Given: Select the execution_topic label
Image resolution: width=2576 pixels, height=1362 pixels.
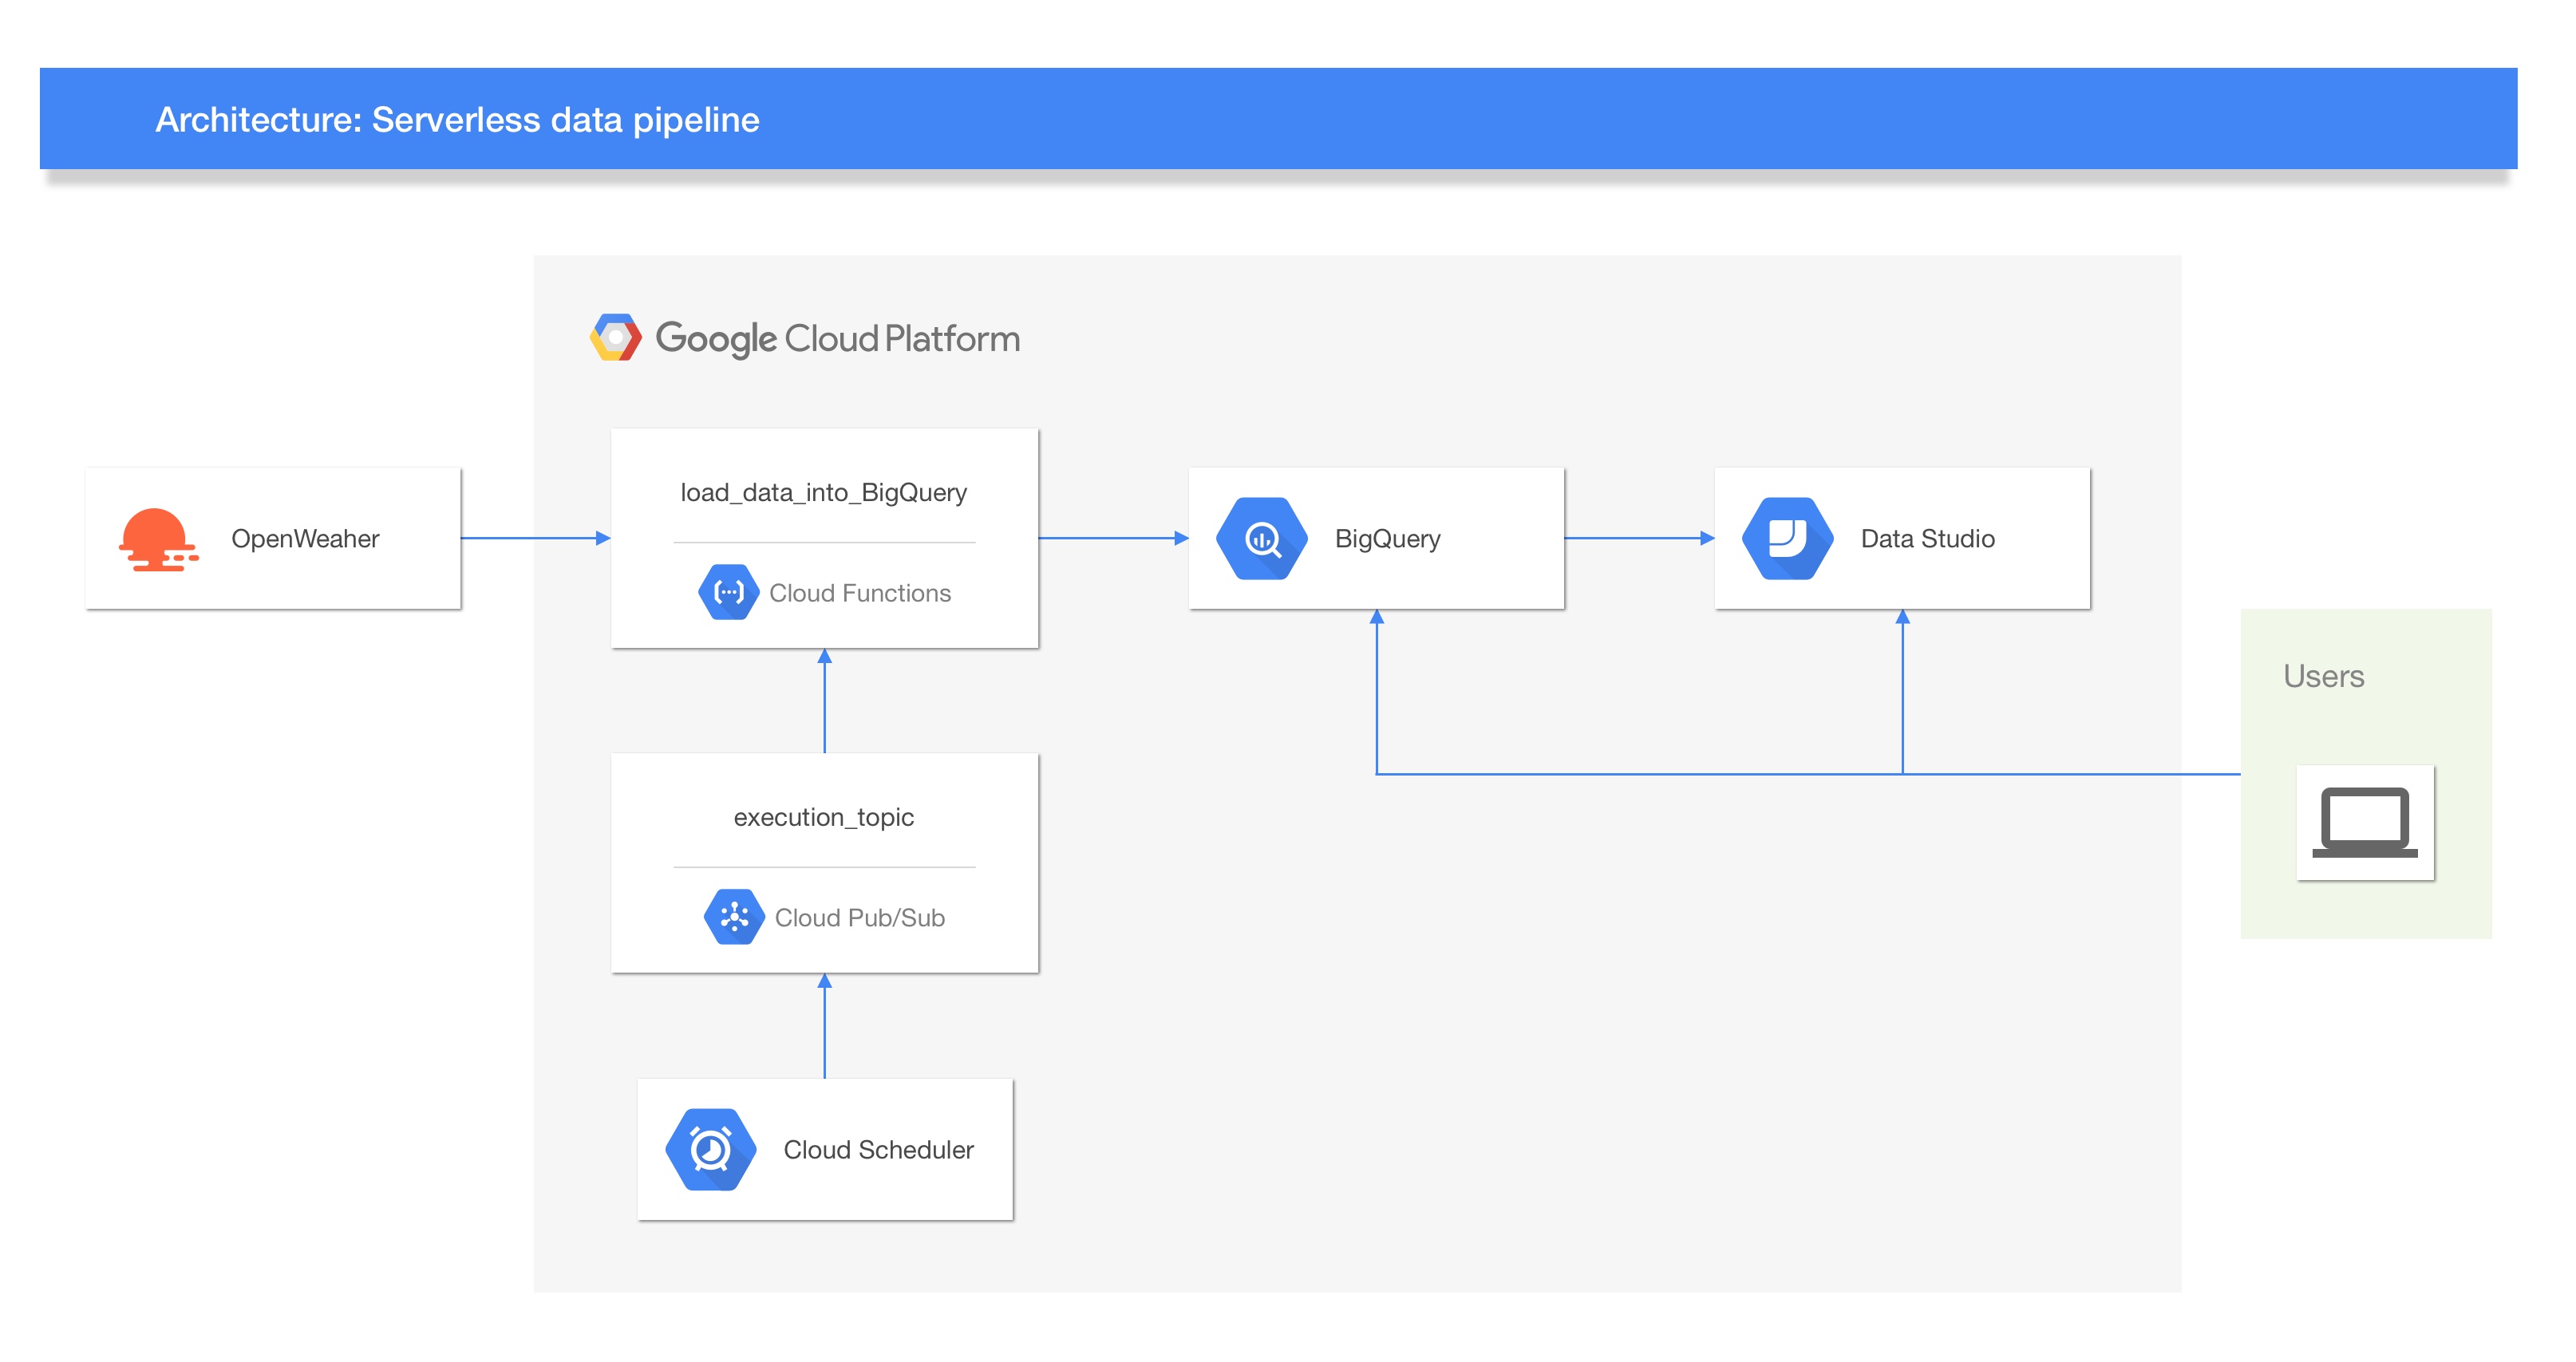Looking at the screenshot, I should 823,817.
